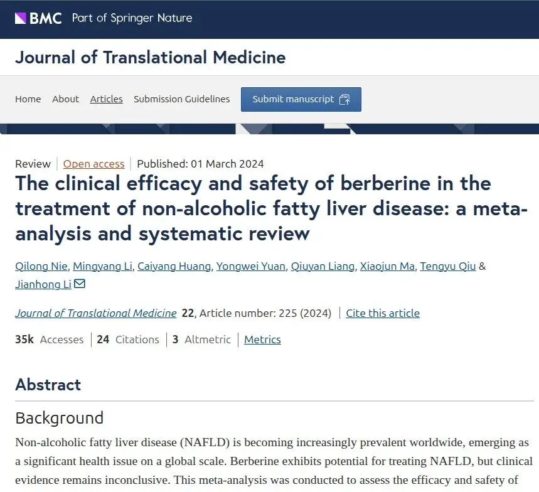Open the Metrics link
539x492 pixels.
click(262, 340)
